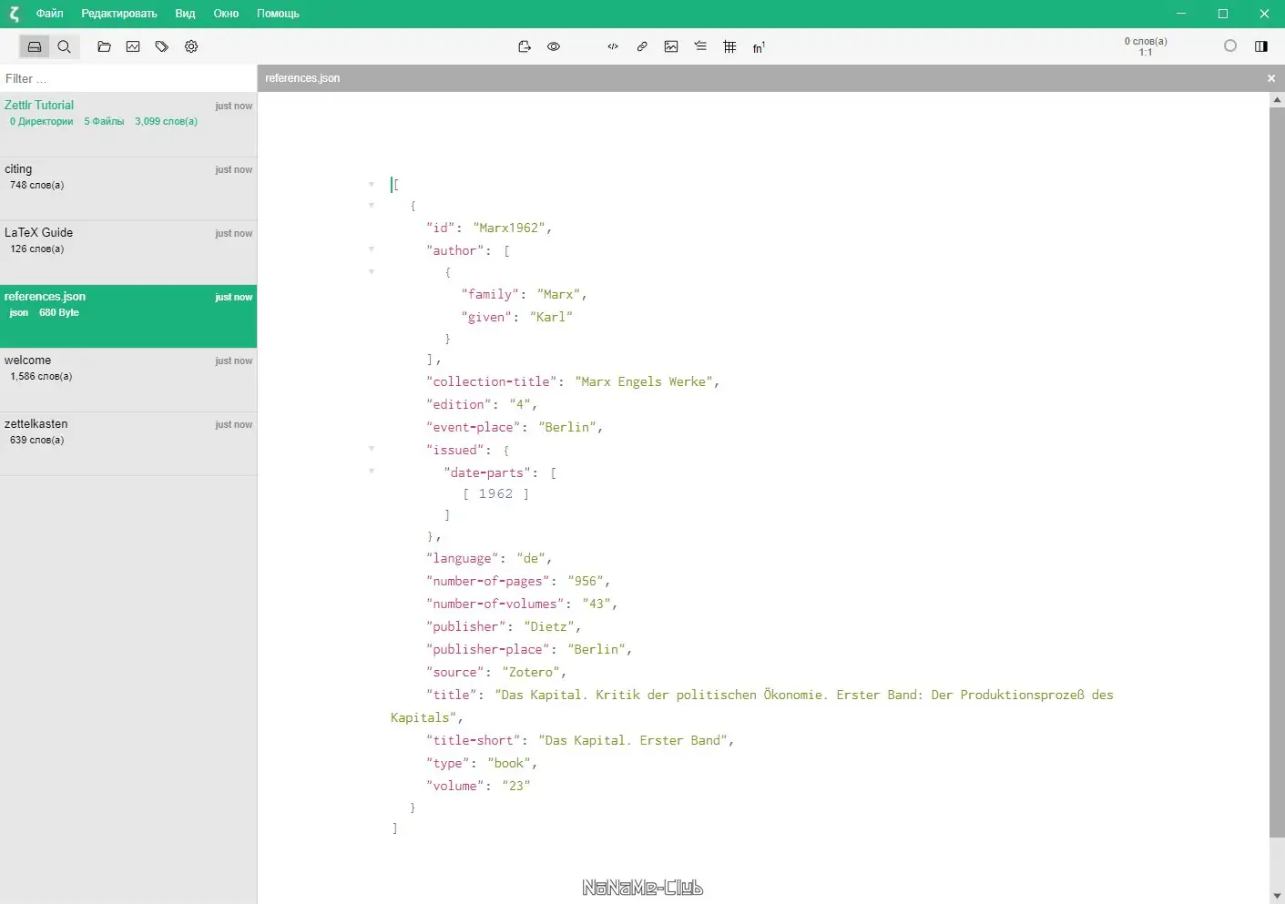Open the Вид menu

click(x=185, y=14)
